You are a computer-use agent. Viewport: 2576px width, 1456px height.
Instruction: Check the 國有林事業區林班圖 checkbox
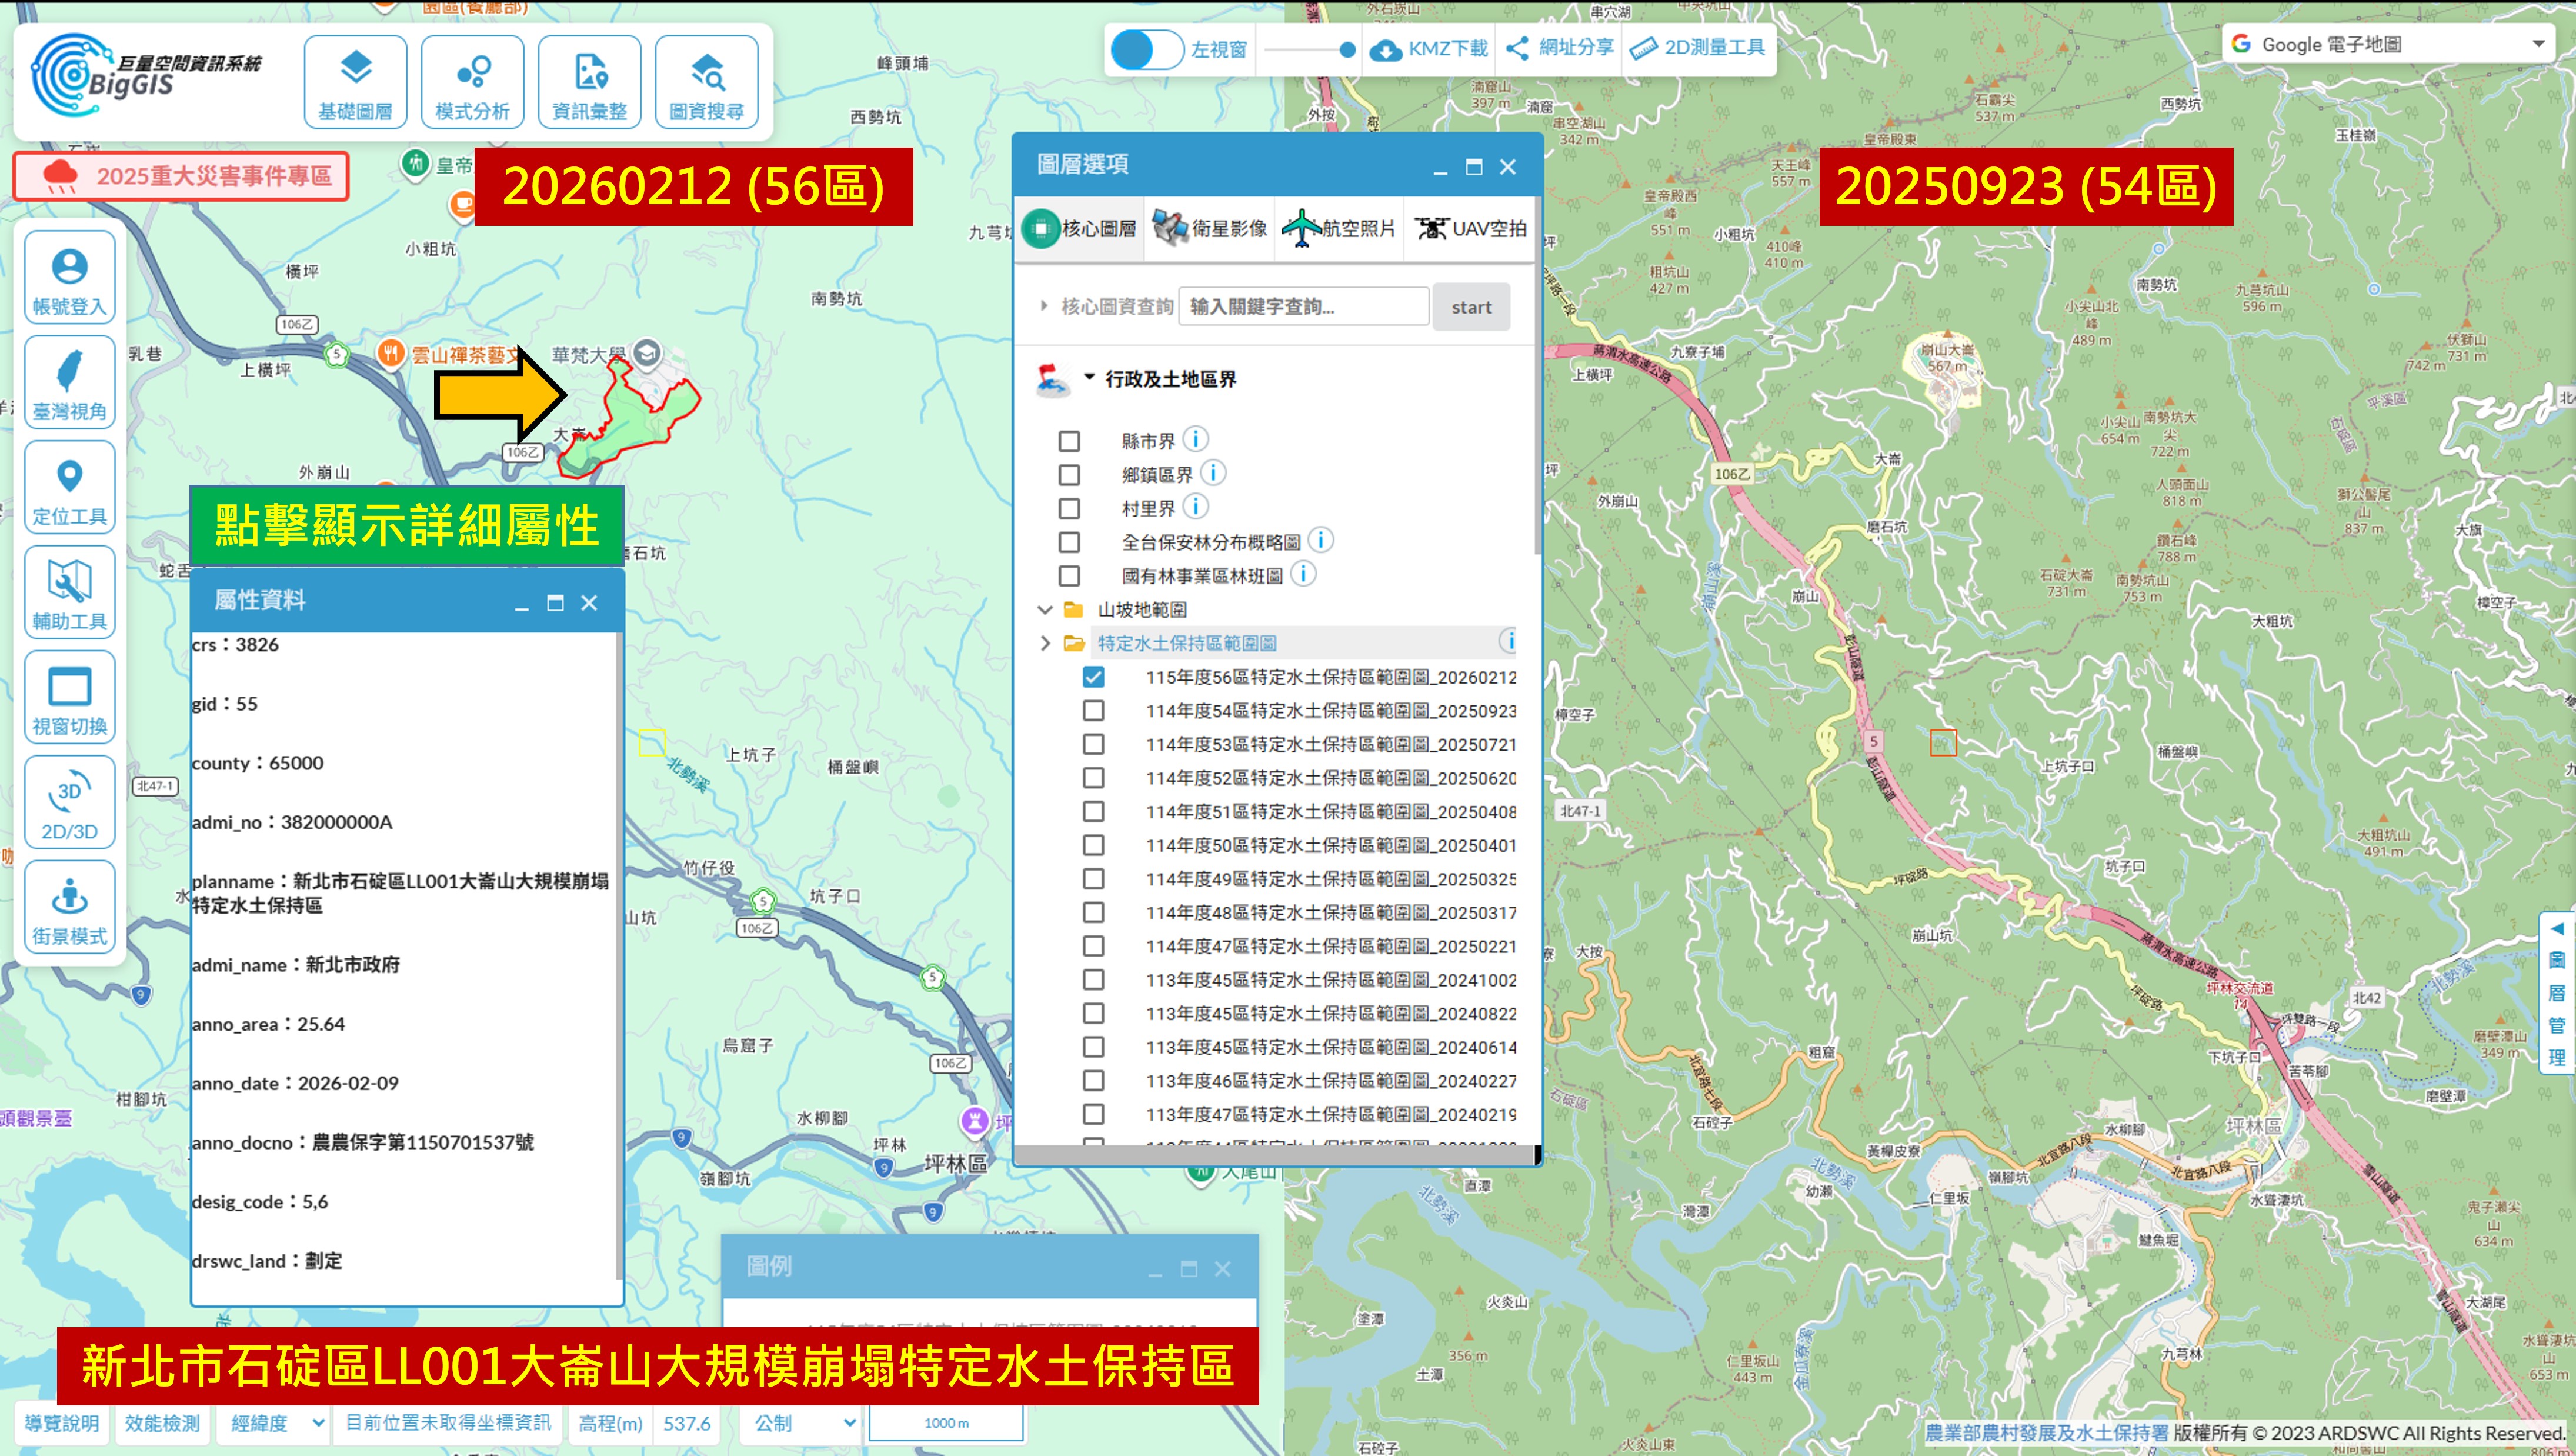[1069, 576]
